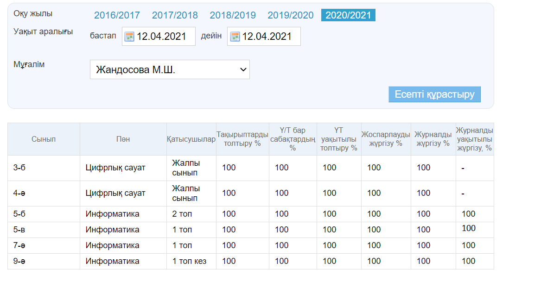
Task: Select the 7-ә class cell
Action: 44,246
